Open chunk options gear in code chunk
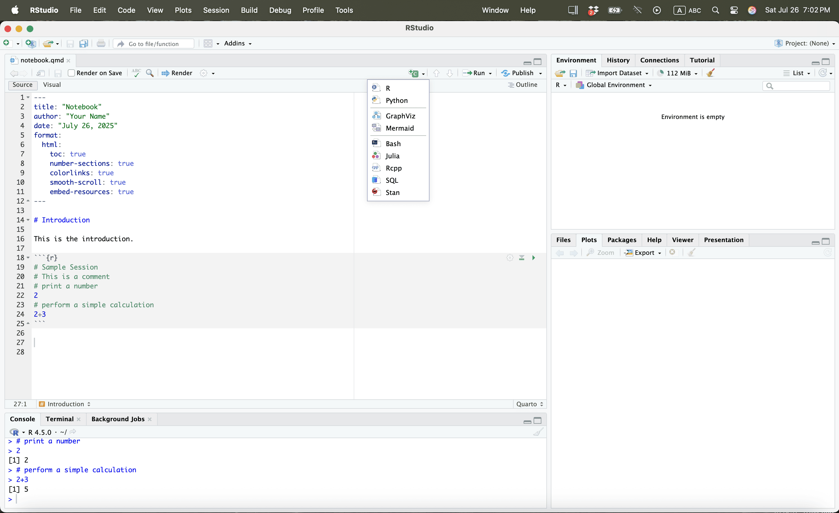 (510, 258)
